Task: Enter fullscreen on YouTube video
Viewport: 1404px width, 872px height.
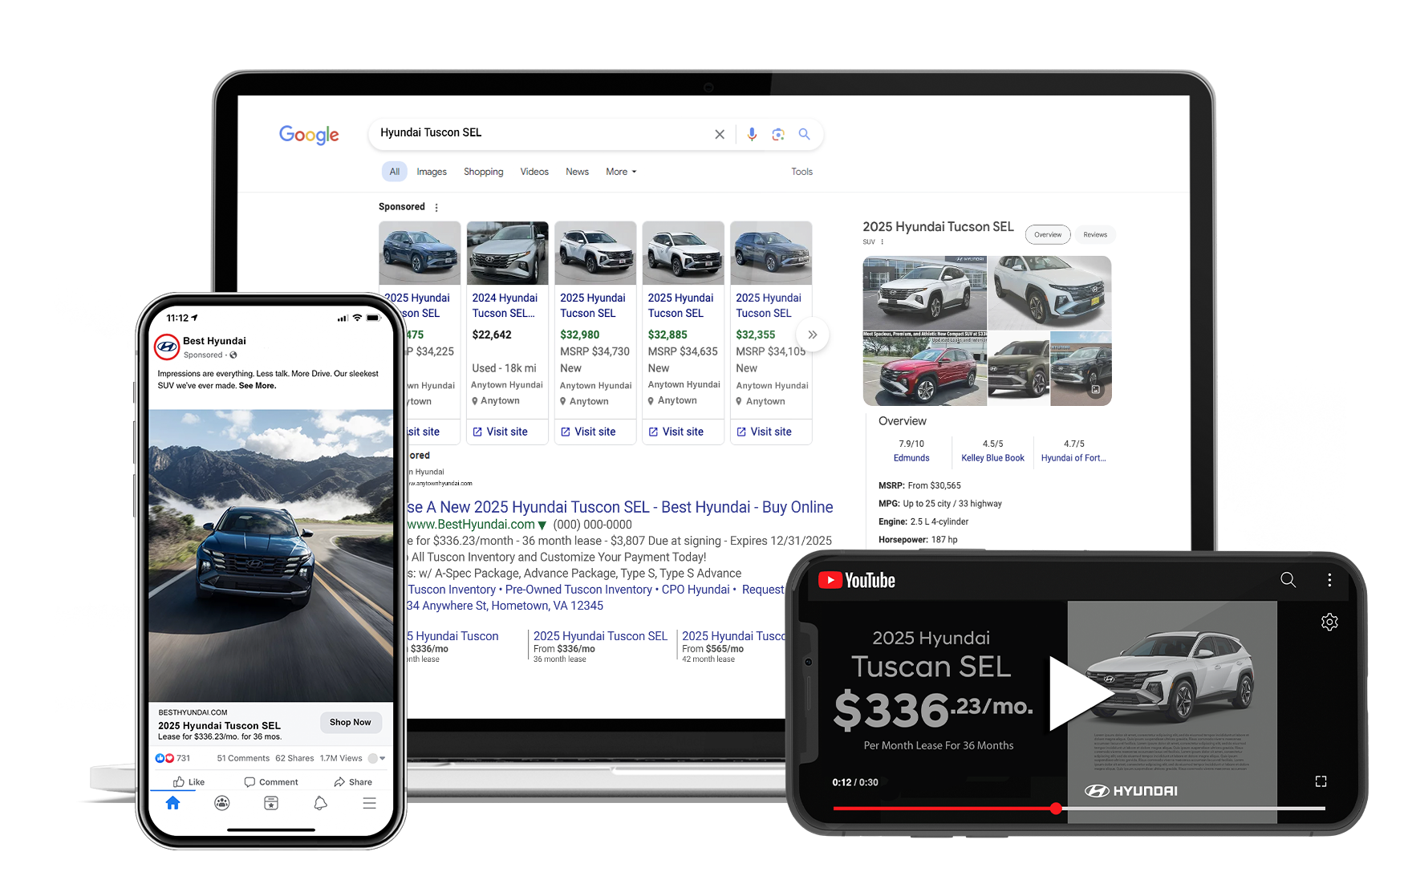Action: click(1321, 781)
